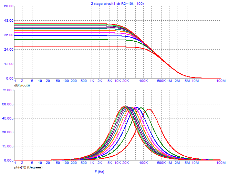Click the 1K frequency tick under the phase plot

pos(92,163)
